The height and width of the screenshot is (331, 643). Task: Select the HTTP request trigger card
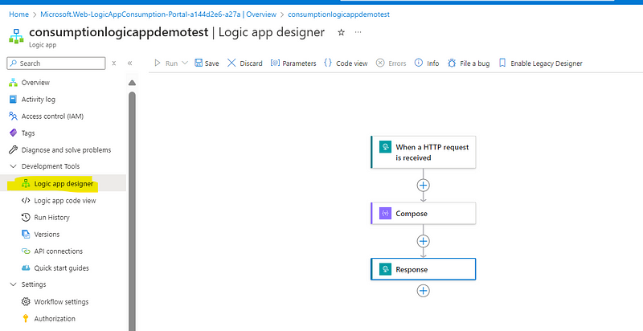pyautogui.click(x=424, y=152)
